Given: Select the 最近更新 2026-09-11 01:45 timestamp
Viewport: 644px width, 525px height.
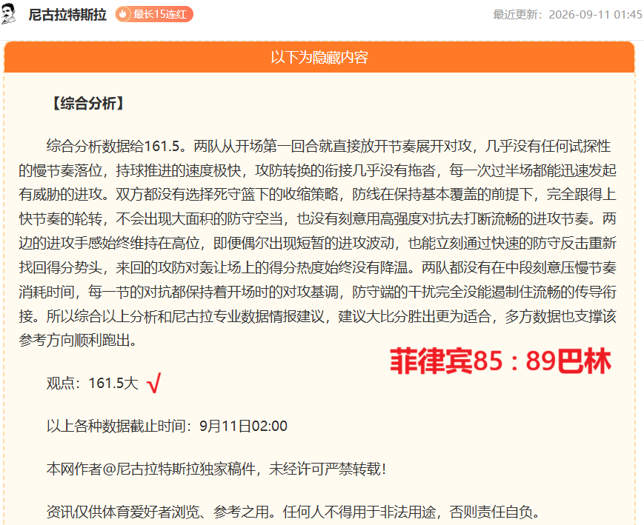Looking at the screenshot, I should (x=567, y=15).
